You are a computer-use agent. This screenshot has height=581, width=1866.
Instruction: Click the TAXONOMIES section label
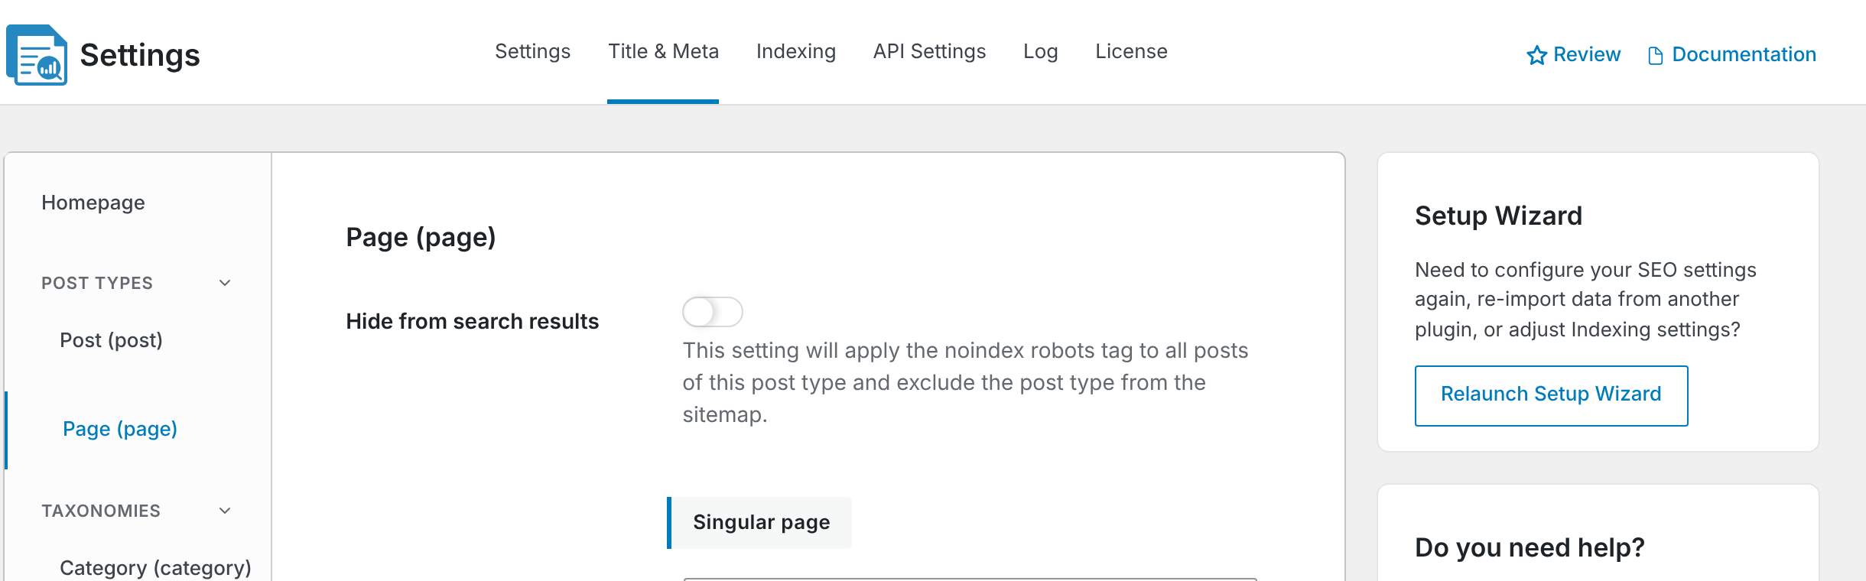click(101, 511)
